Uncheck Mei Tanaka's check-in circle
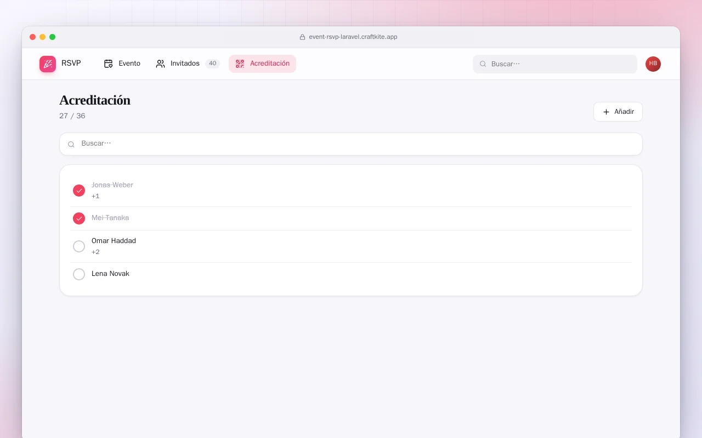Image resolution: width=702 pixels, height=438 pixels. click(79, 218)
